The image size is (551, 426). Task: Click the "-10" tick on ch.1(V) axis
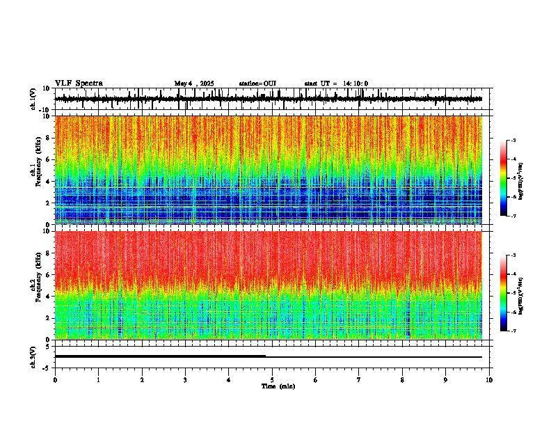click(x=45, y=109)
